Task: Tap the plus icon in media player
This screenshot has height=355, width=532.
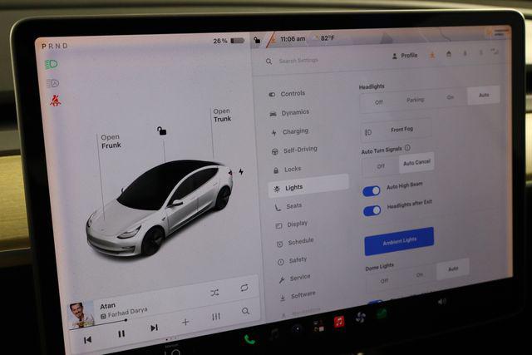Action: (185, 322)
